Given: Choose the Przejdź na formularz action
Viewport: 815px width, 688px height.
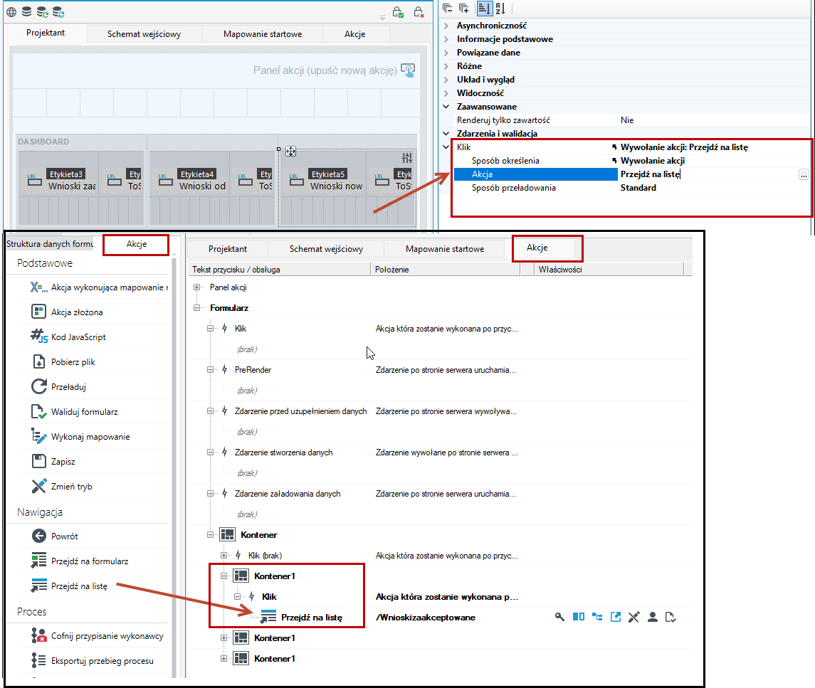Looking at the screenshot, I should coord(90,561).
